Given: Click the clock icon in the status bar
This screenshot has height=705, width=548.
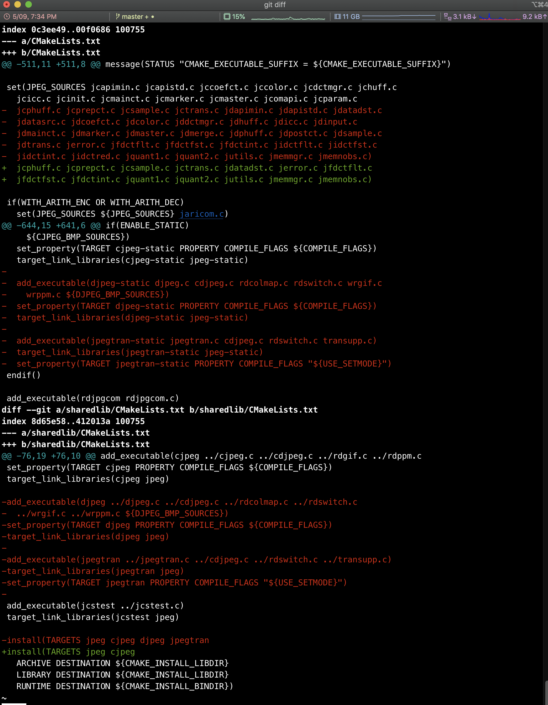Looking at the screenshot, I should coord(7,16).
